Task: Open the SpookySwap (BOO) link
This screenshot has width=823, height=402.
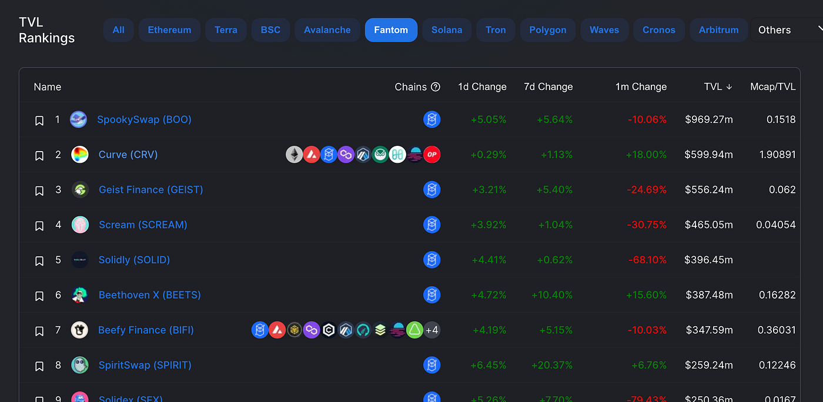Action: (x=144, y=119)
